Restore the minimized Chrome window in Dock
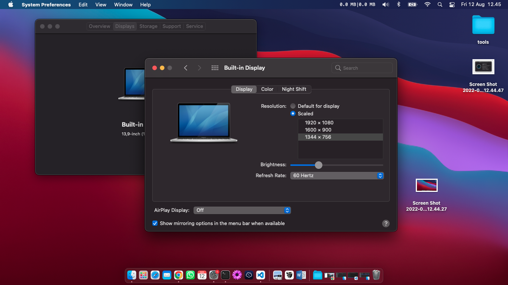Screen dimensions: 508x285 [329, 276]
